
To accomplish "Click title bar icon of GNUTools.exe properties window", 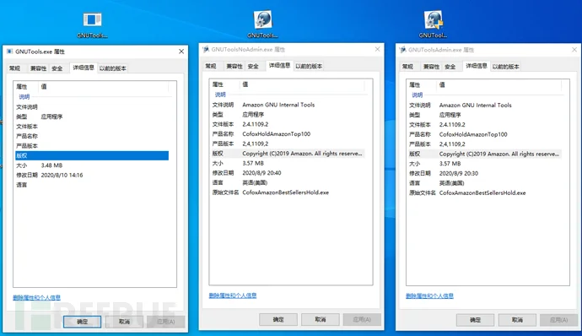I will (9, 51).
